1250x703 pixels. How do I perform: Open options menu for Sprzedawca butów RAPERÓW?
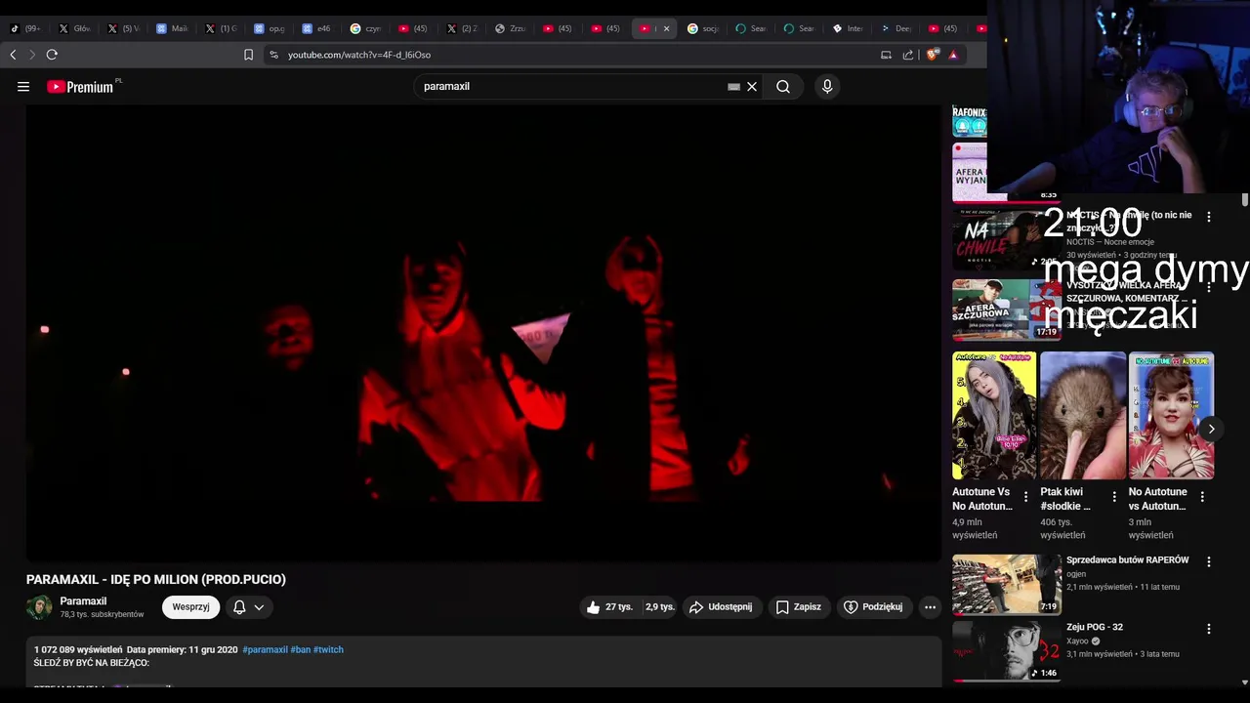coord(1209,562)
